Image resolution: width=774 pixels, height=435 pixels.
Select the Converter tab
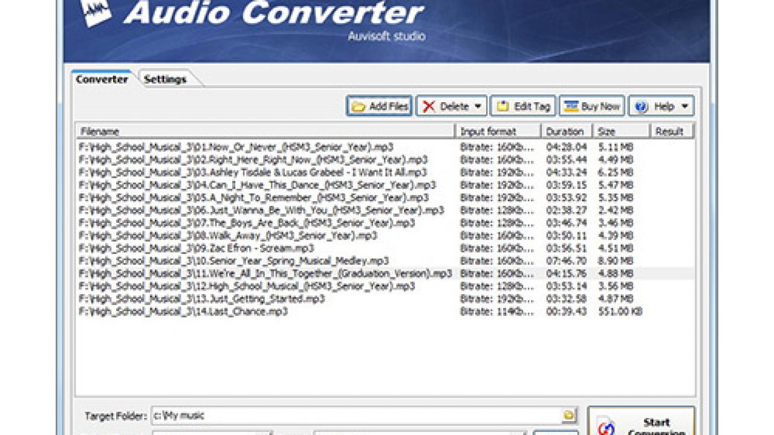(x=102, y=80)
